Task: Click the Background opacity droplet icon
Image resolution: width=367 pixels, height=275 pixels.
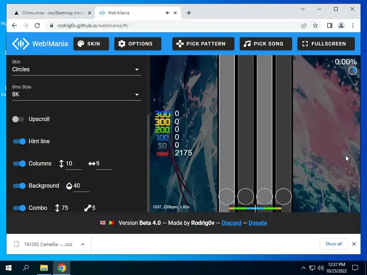Action: tap(69, 186)
